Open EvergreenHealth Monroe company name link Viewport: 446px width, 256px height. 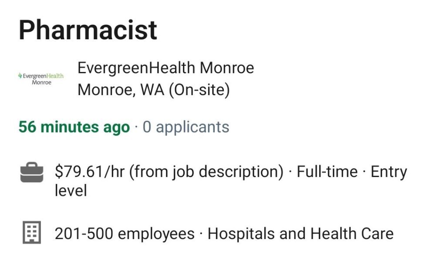coord(166,68)
